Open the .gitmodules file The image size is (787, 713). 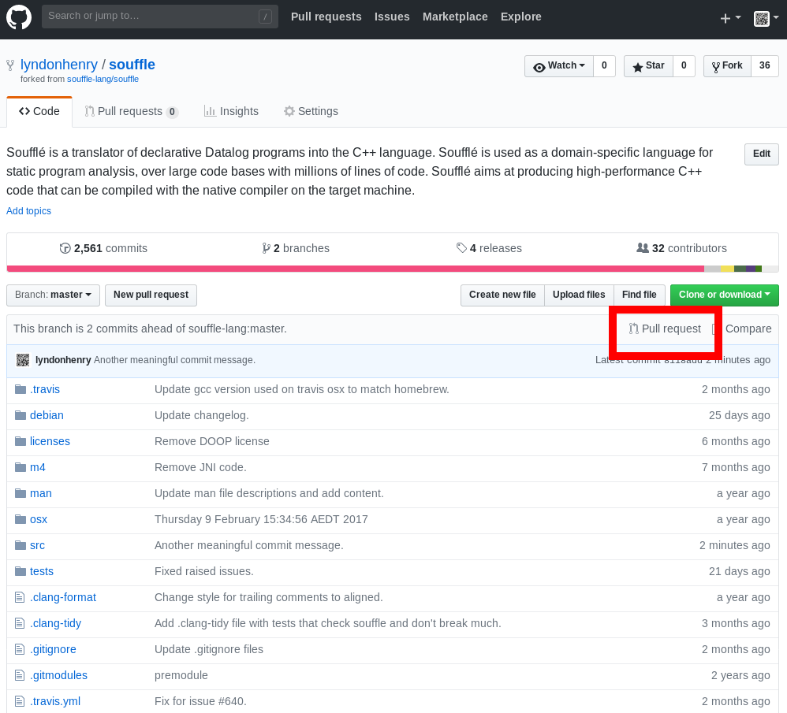(x=58, y=676)
